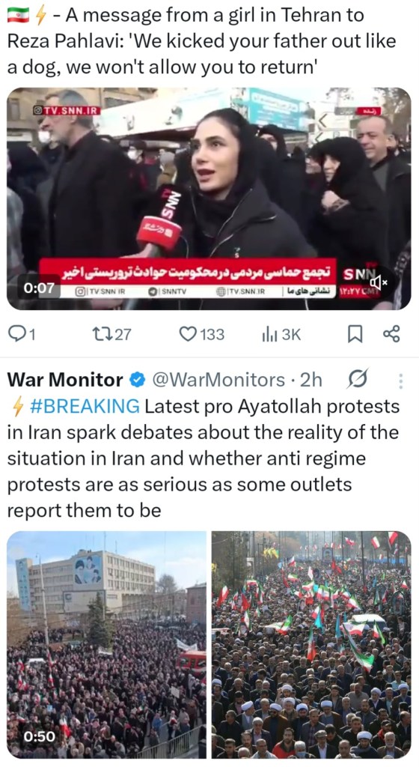Image resolution: width=419 pixels, height=767 pixels.
Task: Open War Monitor display name profile
Action: click(65, 380)
